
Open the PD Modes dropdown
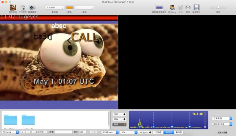click(x=110, y=132)
